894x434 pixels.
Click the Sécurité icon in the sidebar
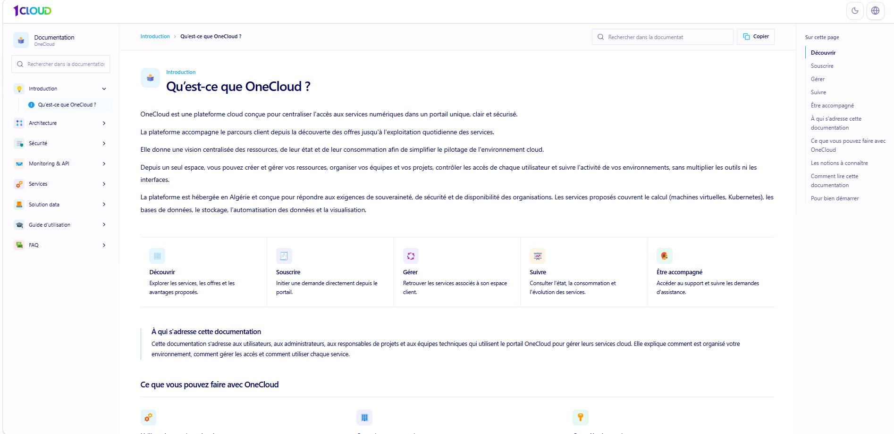click(x=19, y=143)
